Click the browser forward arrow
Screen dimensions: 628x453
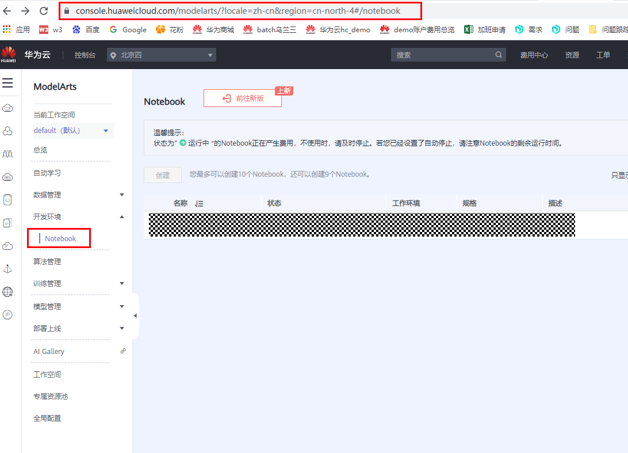25,11
